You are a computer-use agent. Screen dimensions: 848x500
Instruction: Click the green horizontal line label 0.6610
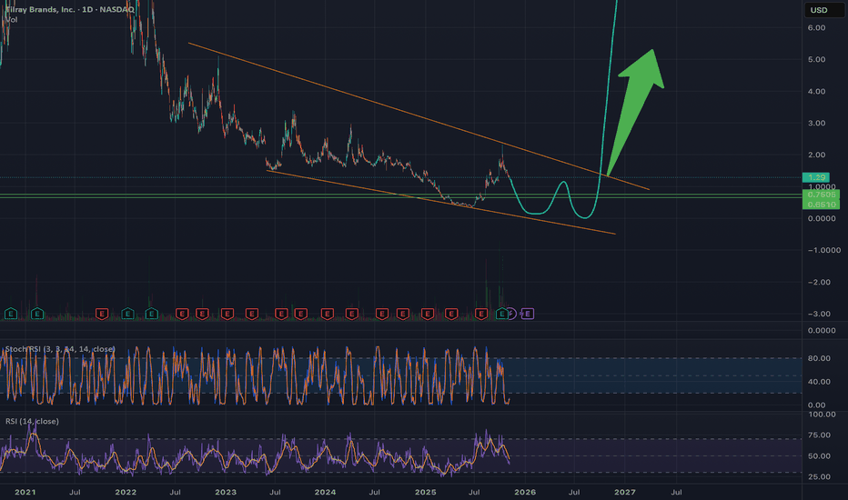tap(821, 205)
